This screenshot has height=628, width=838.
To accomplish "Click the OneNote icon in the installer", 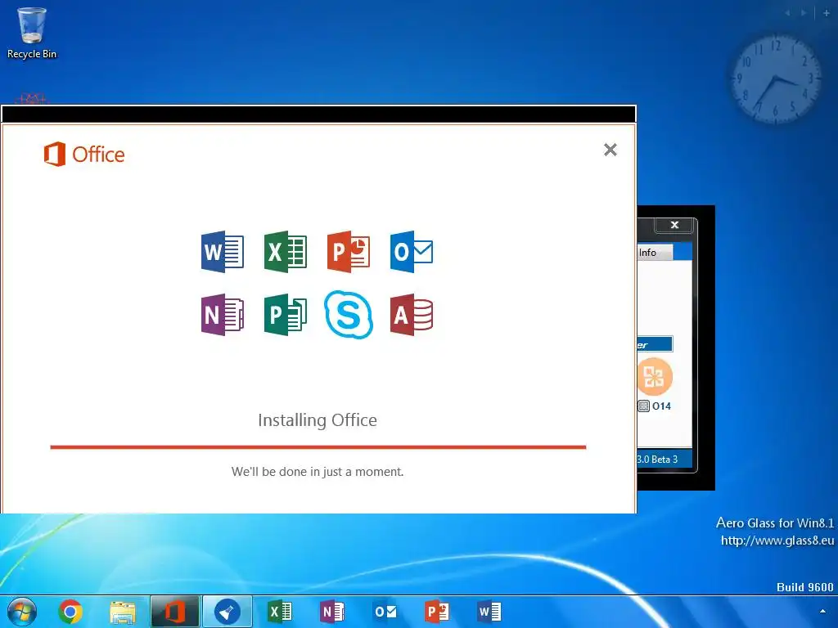I will point(223,315).
